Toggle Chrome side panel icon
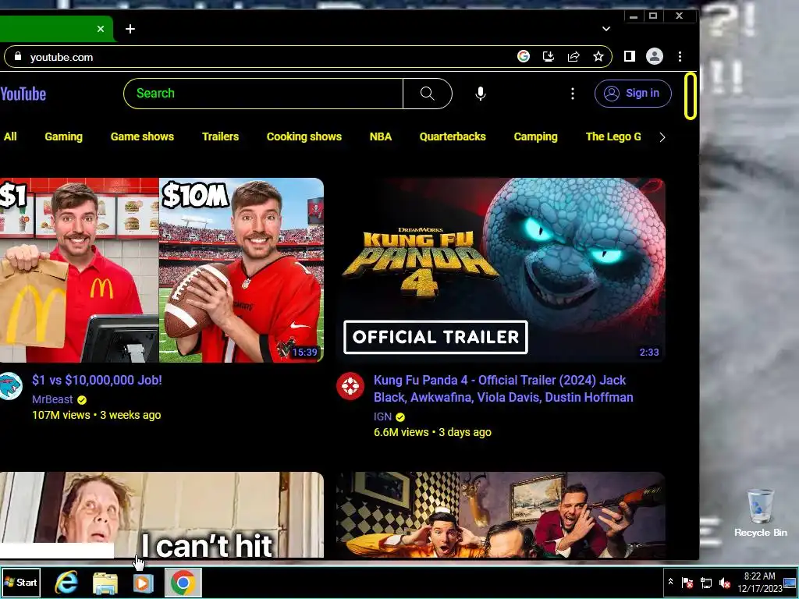The height and width of the screenshot is (599, 799). (630, 56)
